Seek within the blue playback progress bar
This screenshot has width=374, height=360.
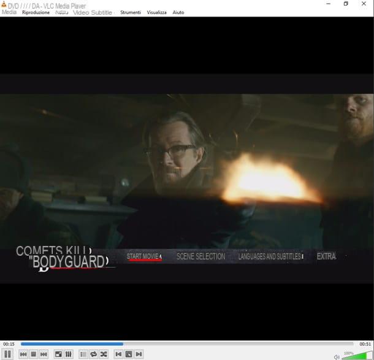click(x=187, y=344)
